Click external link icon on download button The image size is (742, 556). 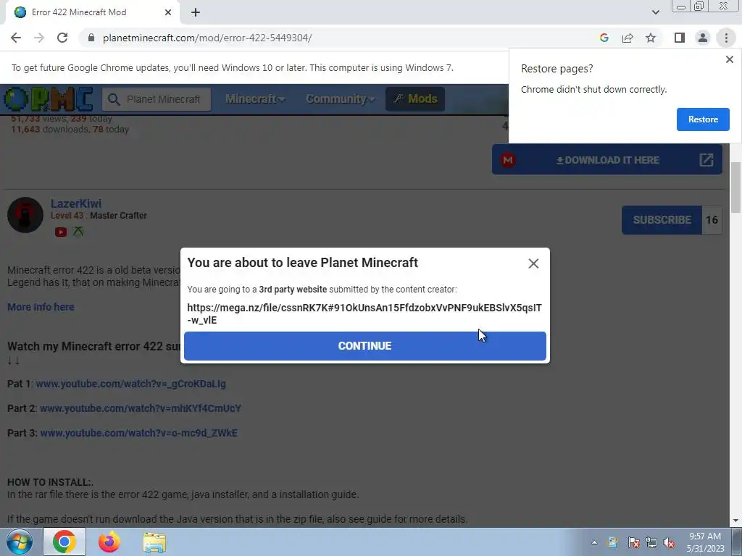click(706, 160)
